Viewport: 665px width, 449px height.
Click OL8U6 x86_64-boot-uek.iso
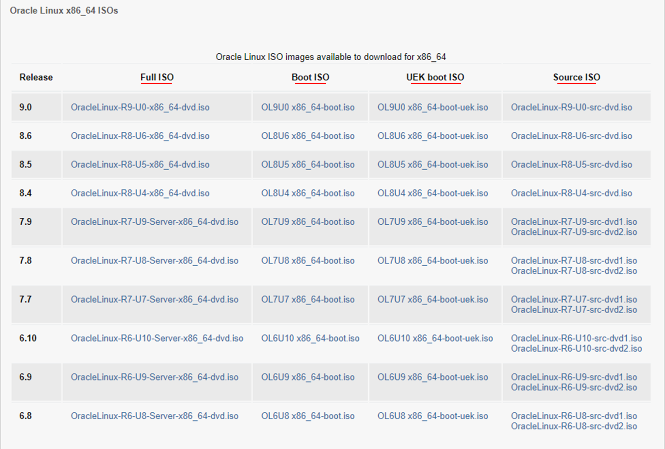[x=433, y=136]
